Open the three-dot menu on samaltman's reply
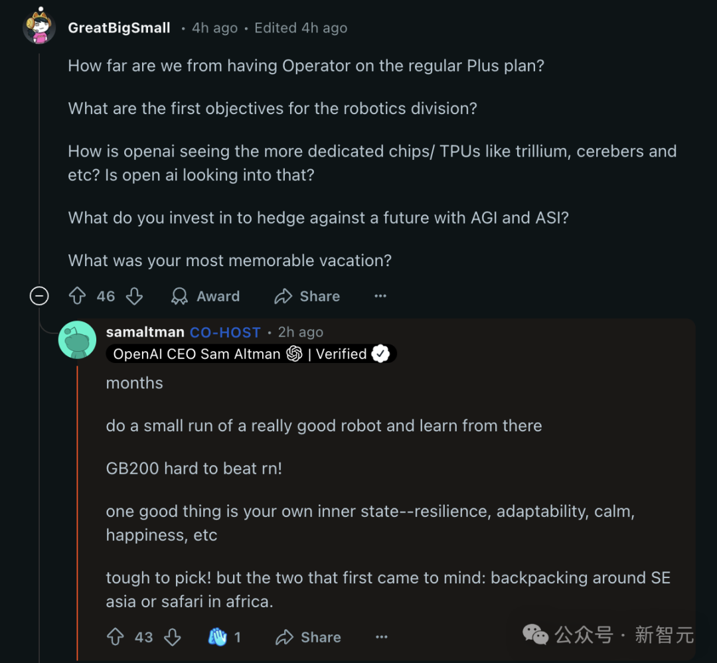This screenshot has width=717, height=663. tap(382, 637)
